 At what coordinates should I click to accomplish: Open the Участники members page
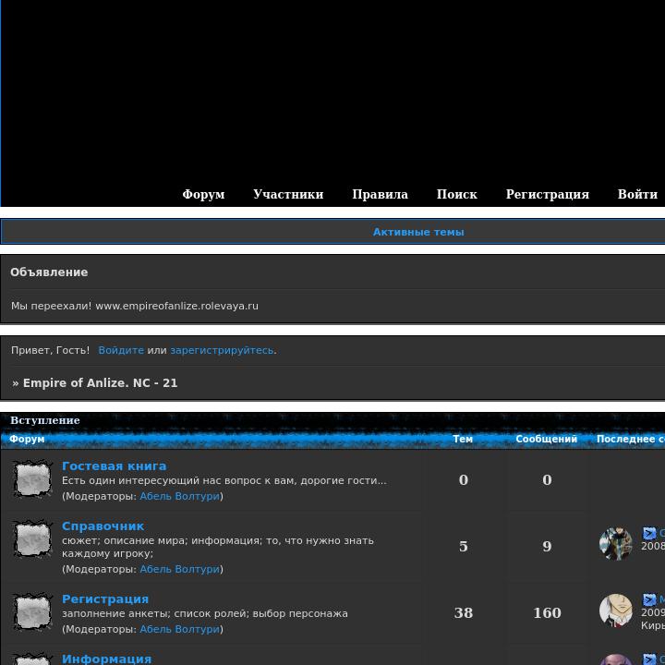tap(288, 194)
